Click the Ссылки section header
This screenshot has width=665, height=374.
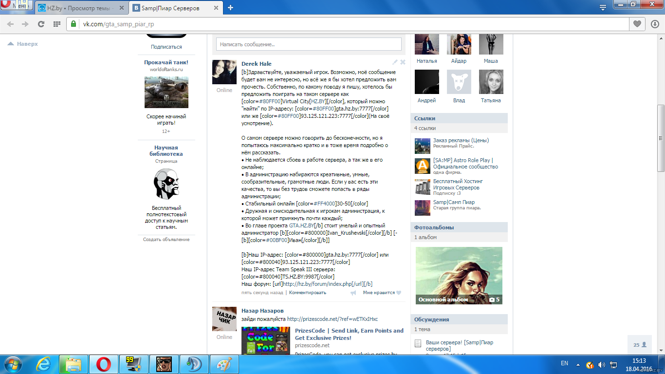point(459,118)
